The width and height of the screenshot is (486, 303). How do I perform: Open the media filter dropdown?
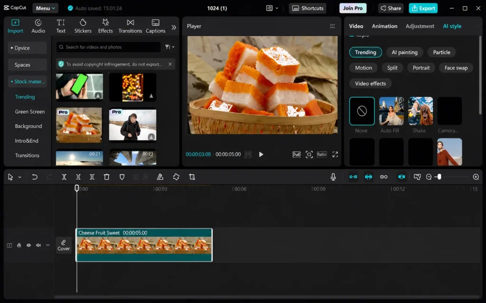(x=169, y=47)
